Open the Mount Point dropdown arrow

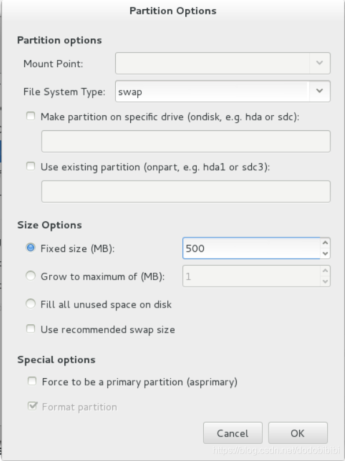(x=320, y=63)
